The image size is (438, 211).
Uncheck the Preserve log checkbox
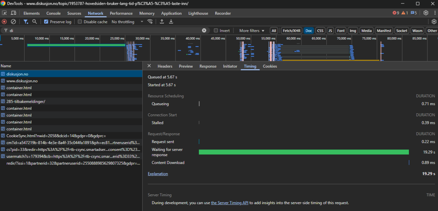coord(46,22)
